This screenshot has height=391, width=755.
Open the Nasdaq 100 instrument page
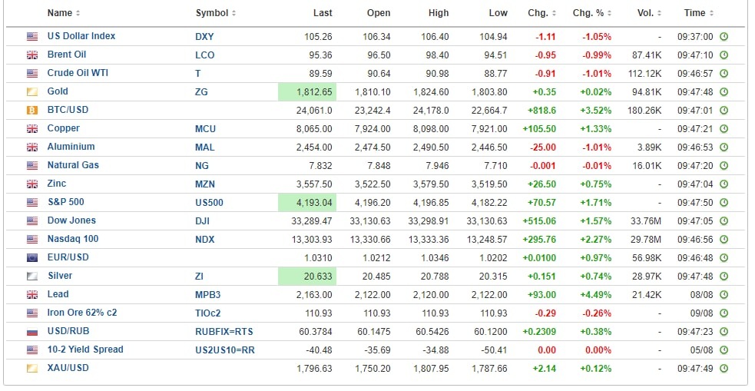(73, 239)
